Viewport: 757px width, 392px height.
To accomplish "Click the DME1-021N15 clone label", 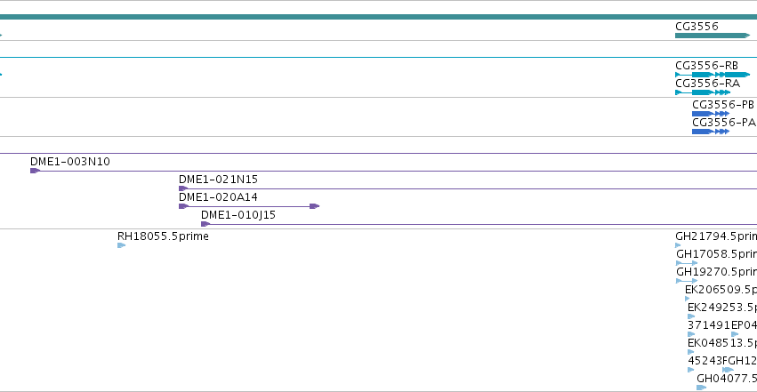I will coord(218,179).
